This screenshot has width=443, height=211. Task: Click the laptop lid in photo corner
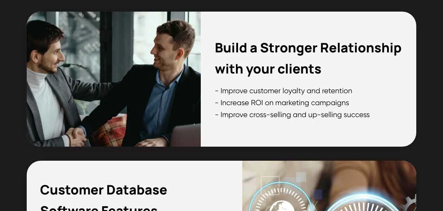pos(186,135)
